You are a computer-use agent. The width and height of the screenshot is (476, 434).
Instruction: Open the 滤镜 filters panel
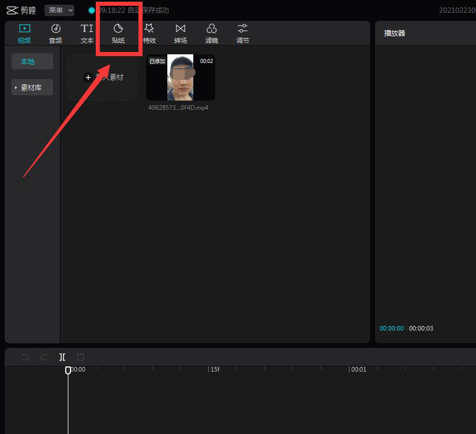coord(212,34)
